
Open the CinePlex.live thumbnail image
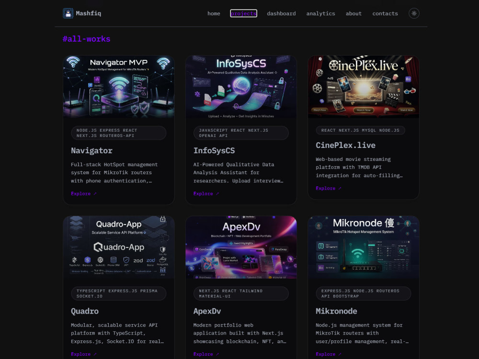(x=364, y=87)
